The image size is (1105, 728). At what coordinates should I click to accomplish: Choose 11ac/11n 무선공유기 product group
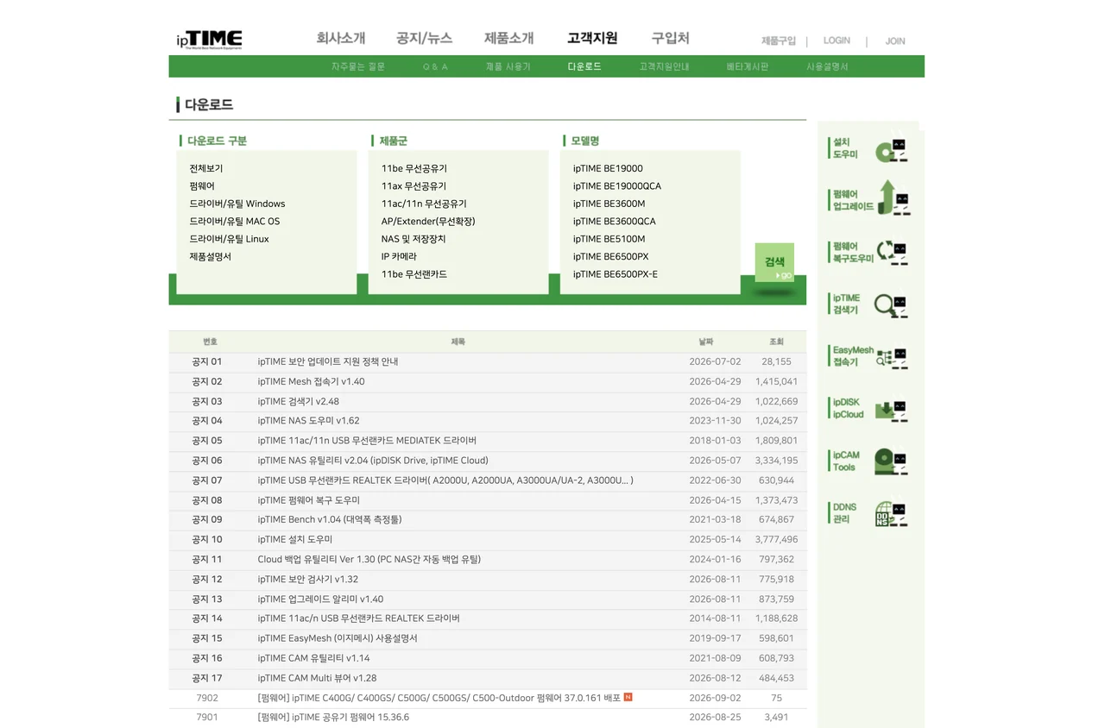(424, 204)
